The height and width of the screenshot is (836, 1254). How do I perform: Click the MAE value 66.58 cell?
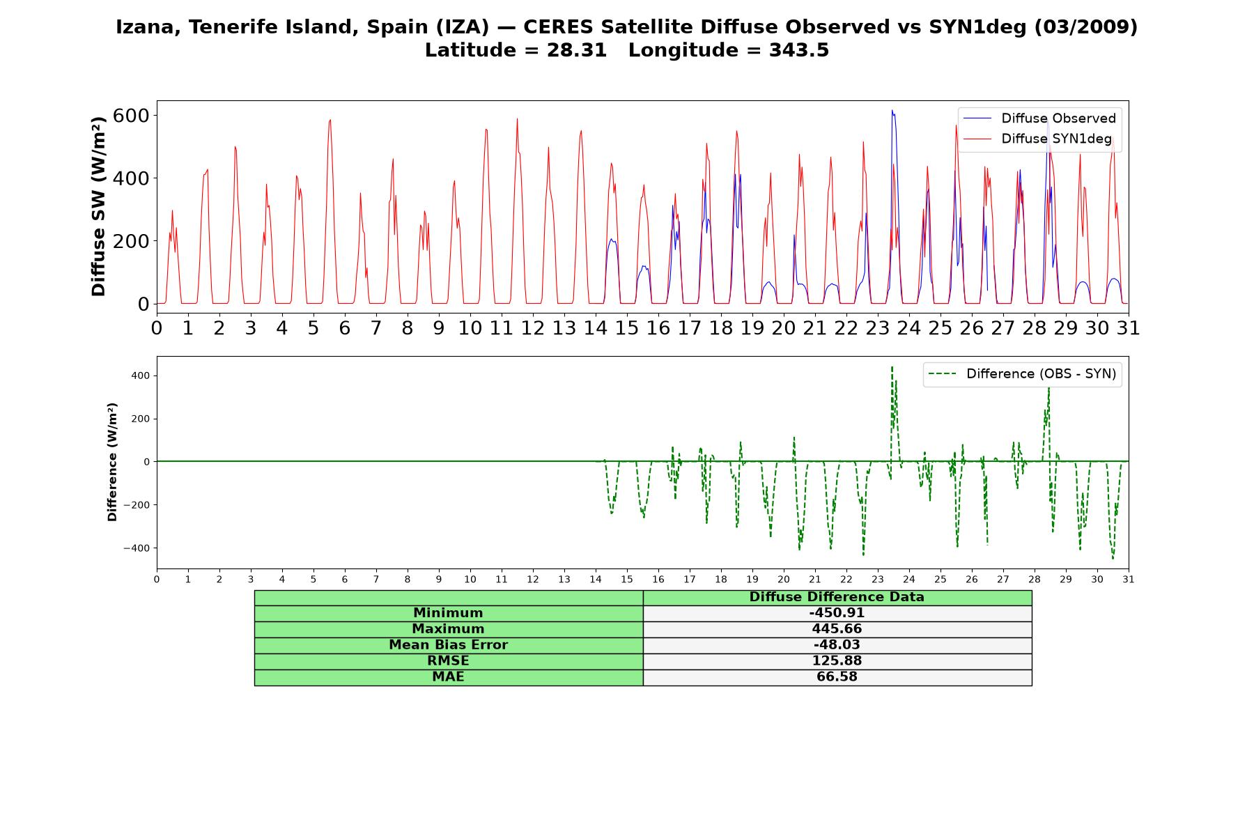point(837,677)
